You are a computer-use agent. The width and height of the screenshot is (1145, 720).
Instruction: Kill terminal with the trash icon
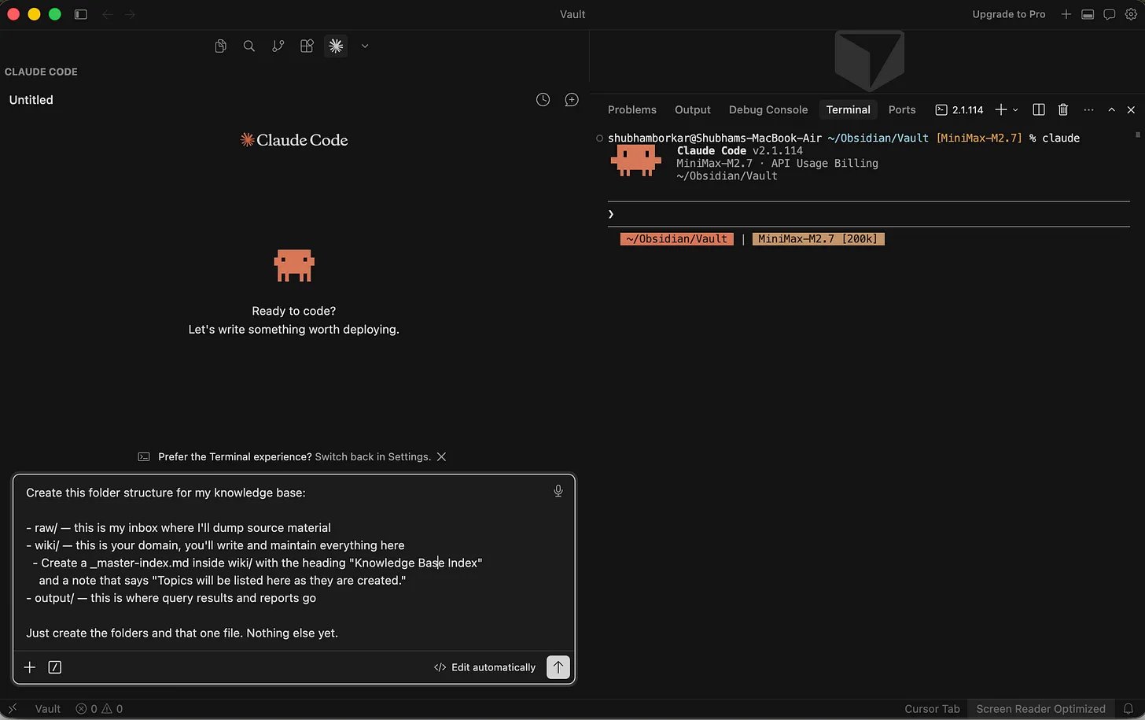click(1063, 110)
